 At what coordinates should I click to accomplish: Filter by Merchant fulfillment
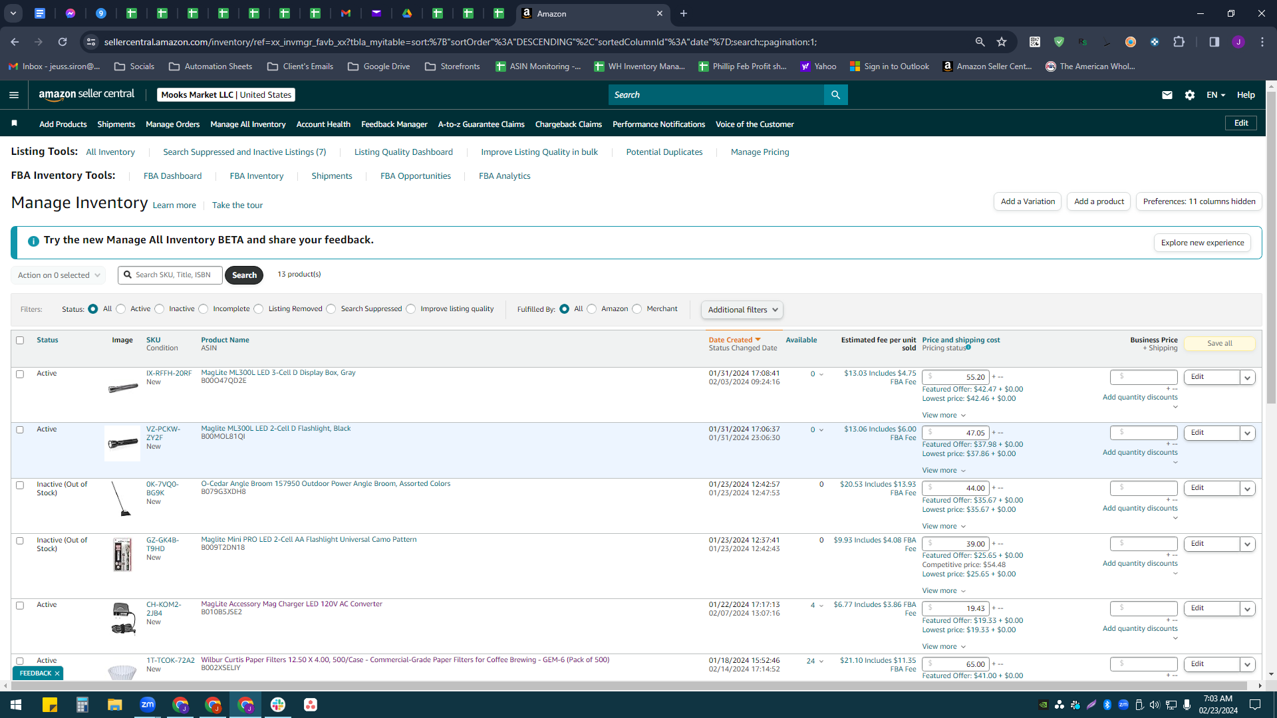coord(637,308)
